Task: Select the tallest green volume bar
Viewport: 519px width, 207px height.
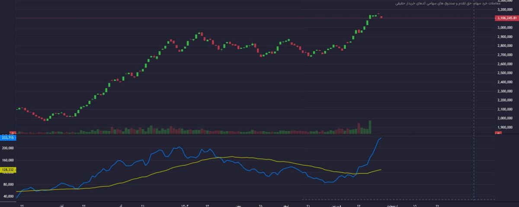Action: (x=370, y=126)
